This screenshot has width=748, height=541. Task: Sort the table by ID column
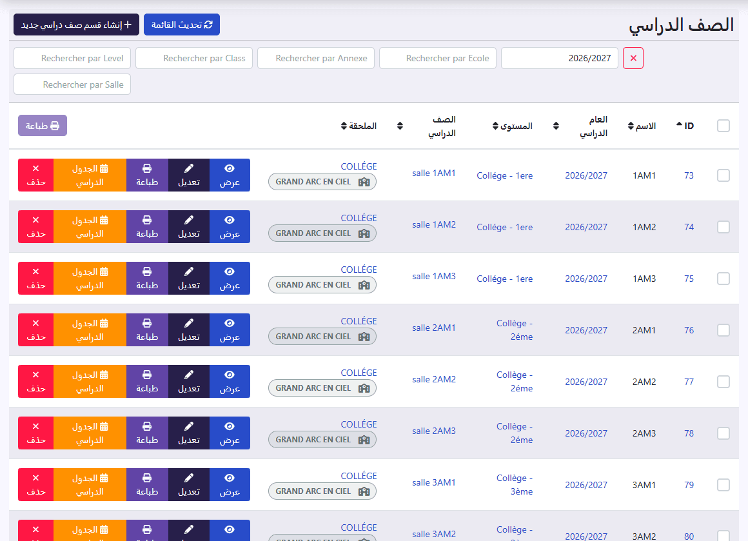point(685,126)
